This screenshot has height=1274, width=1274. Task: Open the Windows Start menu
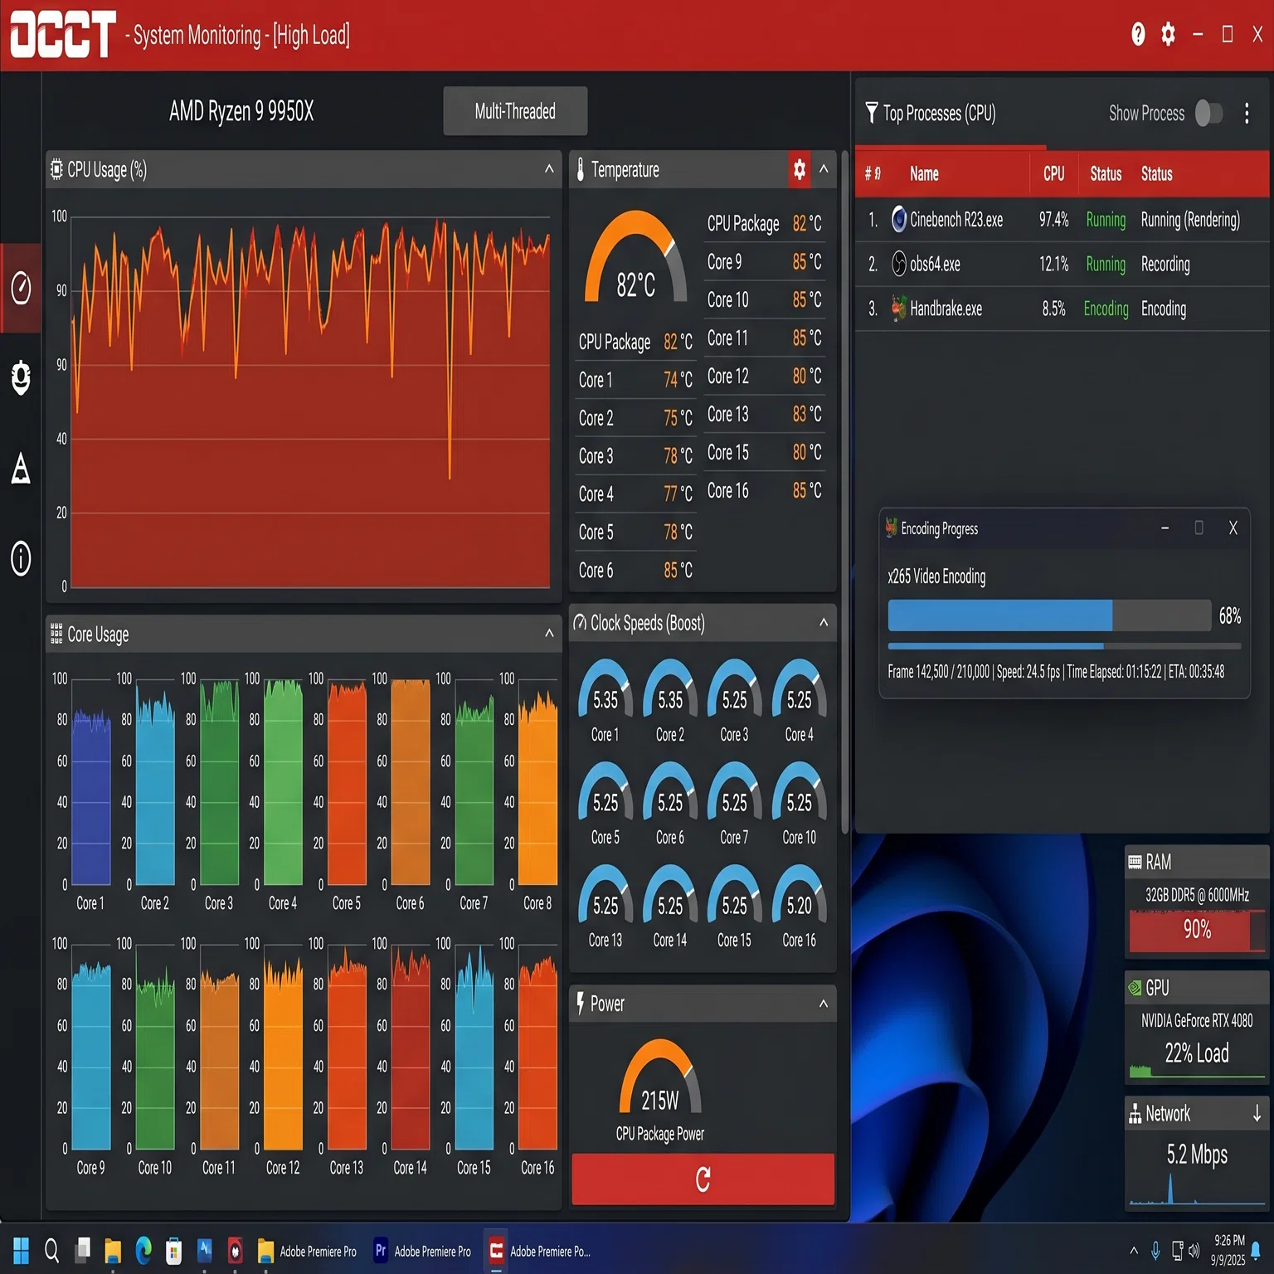click(21, 1250)
